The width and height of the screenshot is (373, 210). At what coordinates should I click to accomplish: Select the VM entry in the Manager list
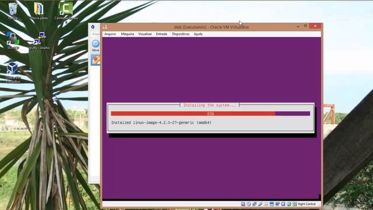point(96,60)
